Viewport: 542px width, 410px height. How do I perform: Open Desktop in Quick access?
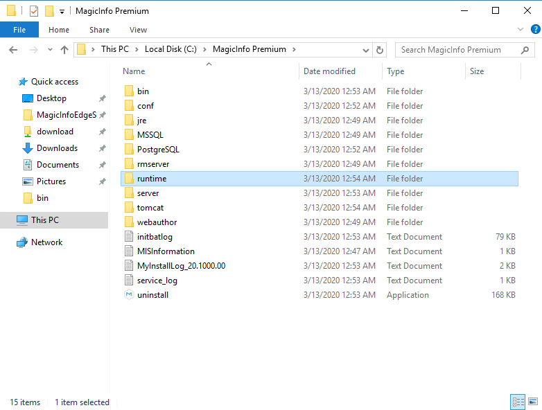coord(51,98)
